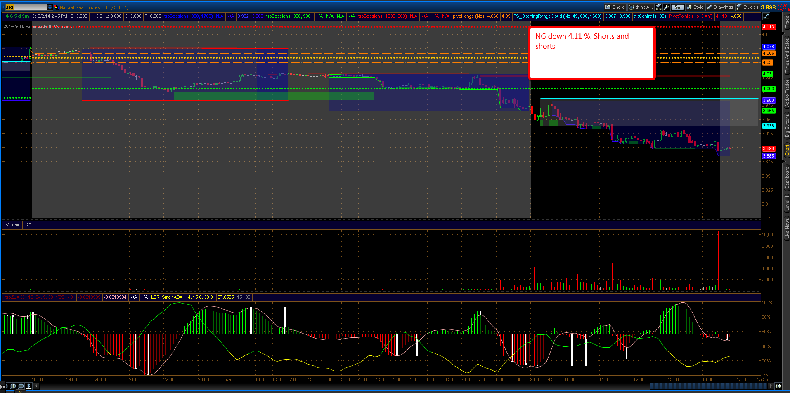790x393 pixels.
Task: Click the Share chart icon
Action: pos(615,7)
